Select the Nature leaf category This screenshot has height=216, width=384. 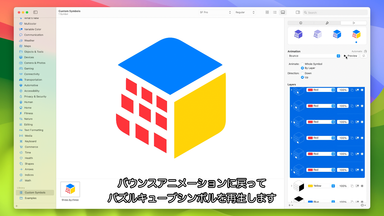pos(28,119)
